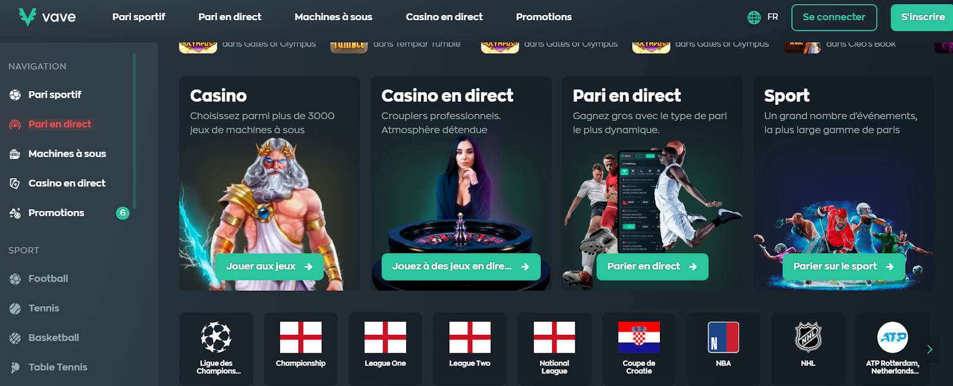Open the NBA league logo tile
Viewport: 953px width, 386px height.
point(723,337)
